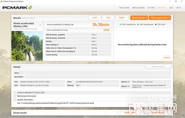Click the CPU Clock legend marker

(x=156, y=25)
